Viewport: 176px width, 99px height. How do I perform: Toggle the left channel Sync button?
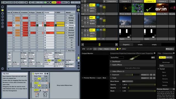36,83
